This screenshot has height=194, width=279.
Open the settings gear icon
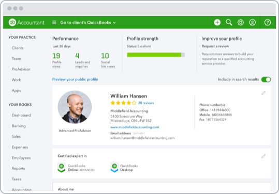point(241,22)
